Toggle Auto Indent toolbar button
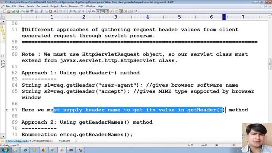The image size is (272, 153). 102,11
